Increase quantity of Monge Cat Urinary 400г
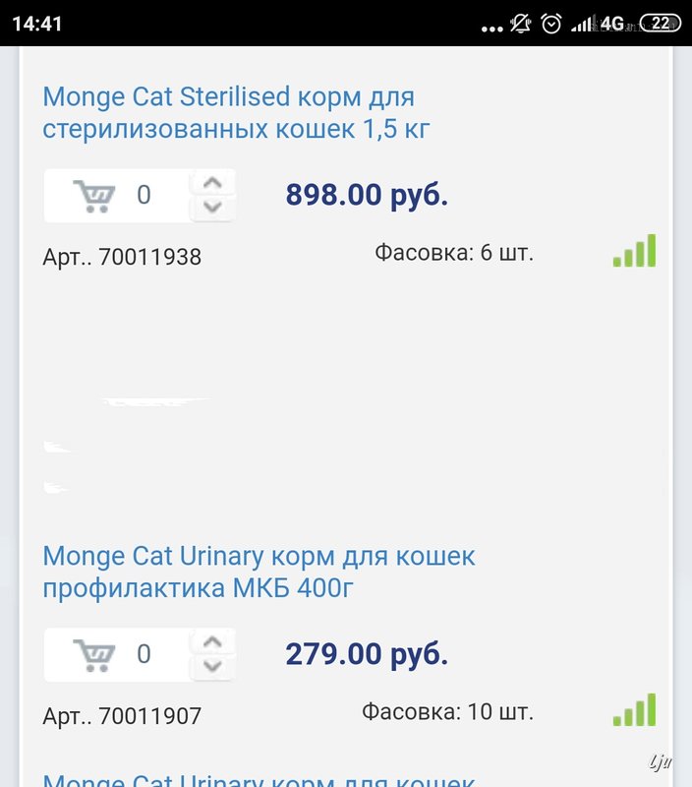 (212, 642)
